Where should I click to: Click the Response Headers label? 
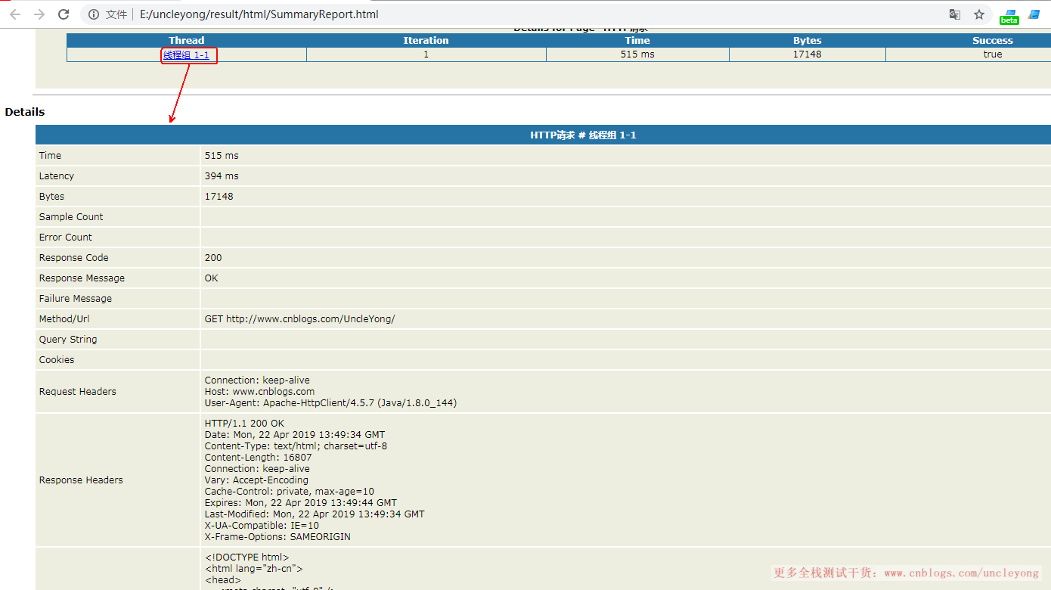(81, 480)
